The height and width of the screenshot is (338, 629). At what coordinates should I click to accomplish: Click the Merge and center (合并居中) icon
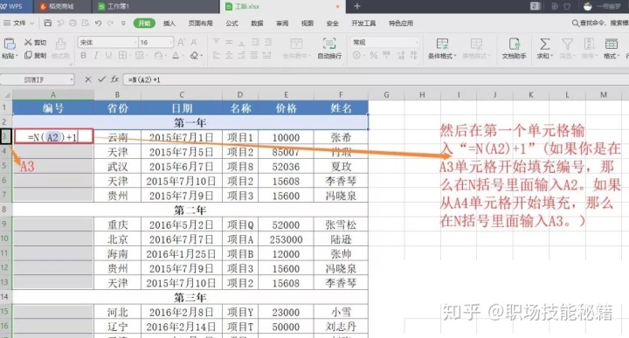coord(296,44)
